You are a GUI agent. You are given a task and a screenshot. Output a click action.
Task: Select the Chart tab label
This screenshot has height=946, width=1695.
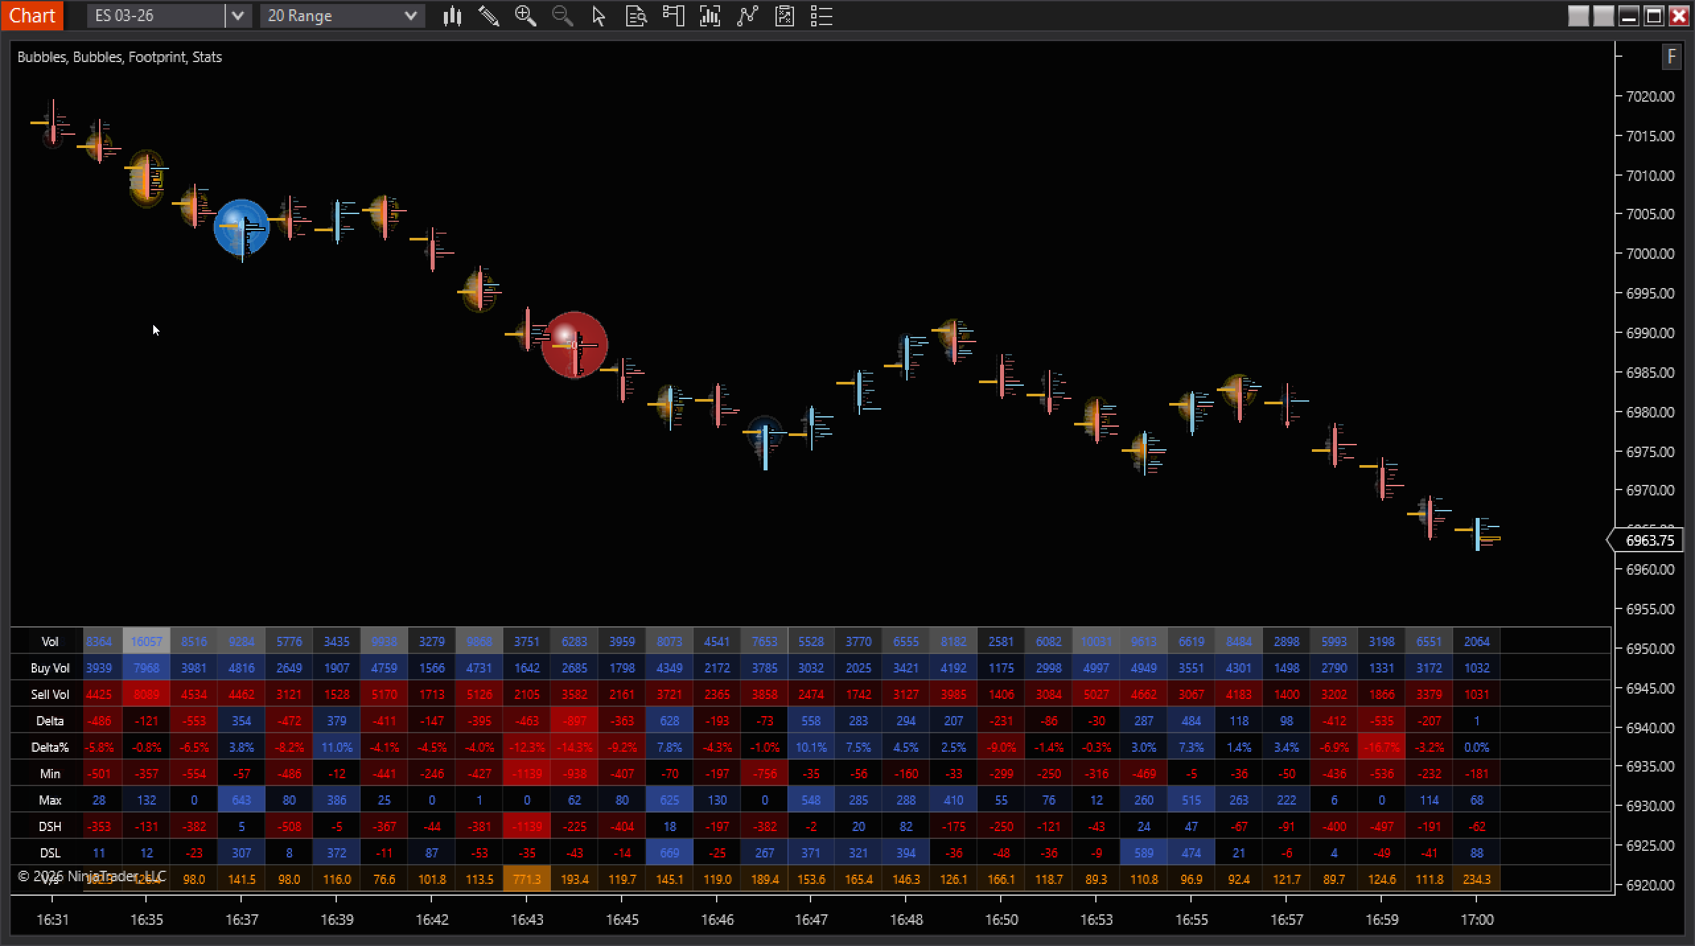pos(32,15)
